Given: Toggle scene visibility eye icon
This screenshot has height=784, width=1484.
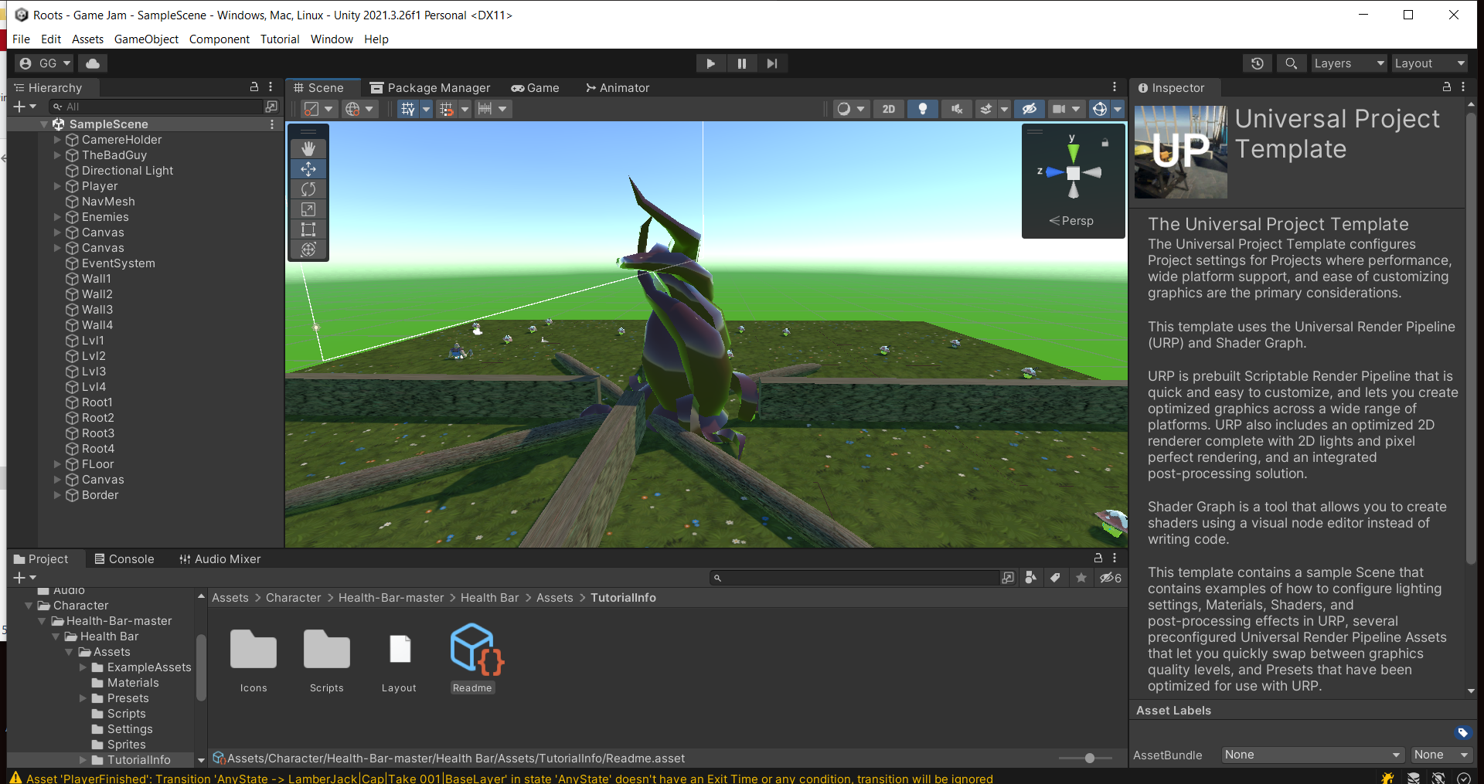Looking at the screenshot, I should pos(1029,109).
